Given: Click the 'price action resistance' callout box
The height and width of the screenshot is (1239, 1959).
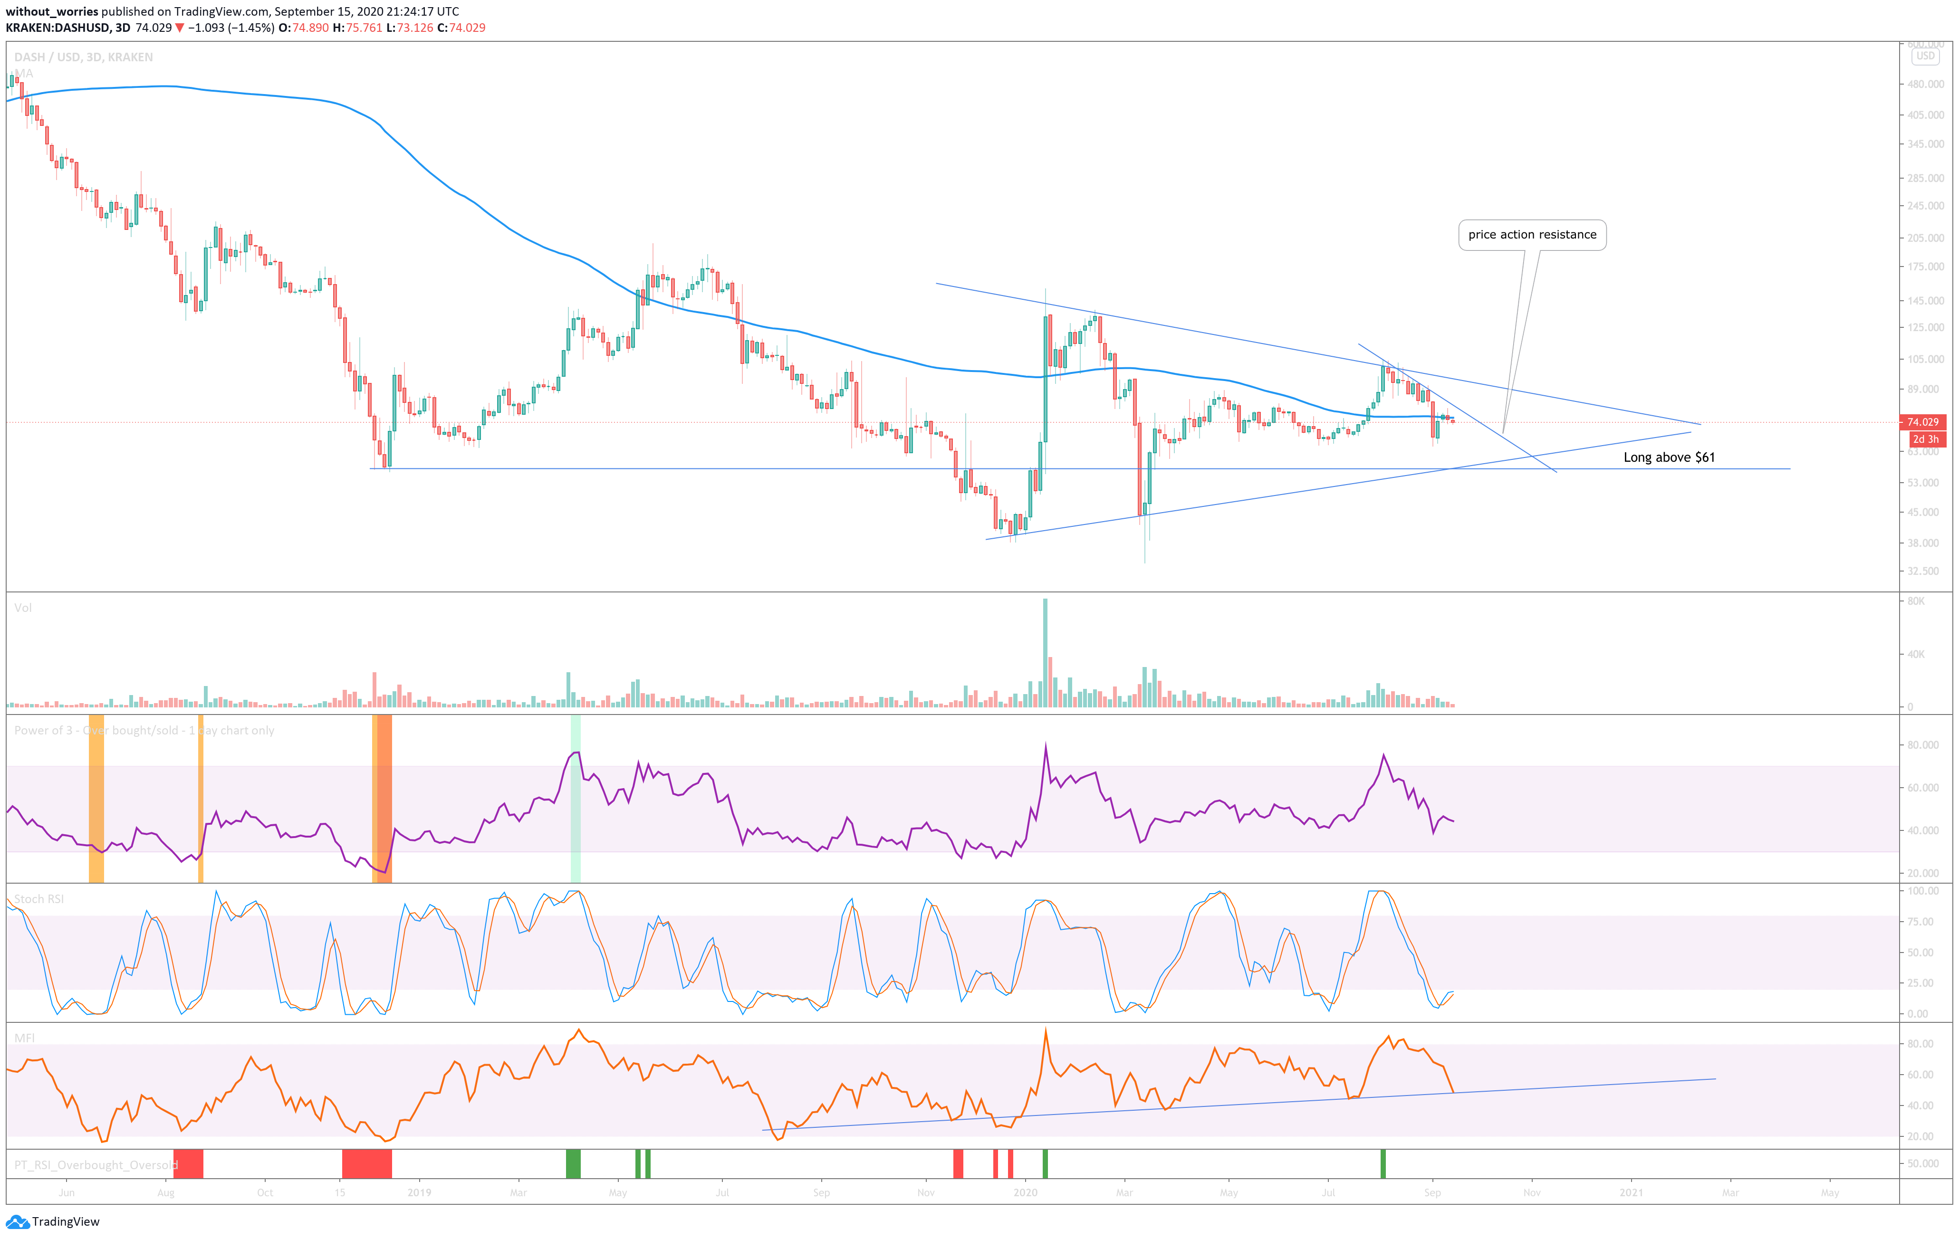Looking at the screenshot, I should pos(1532,235).
